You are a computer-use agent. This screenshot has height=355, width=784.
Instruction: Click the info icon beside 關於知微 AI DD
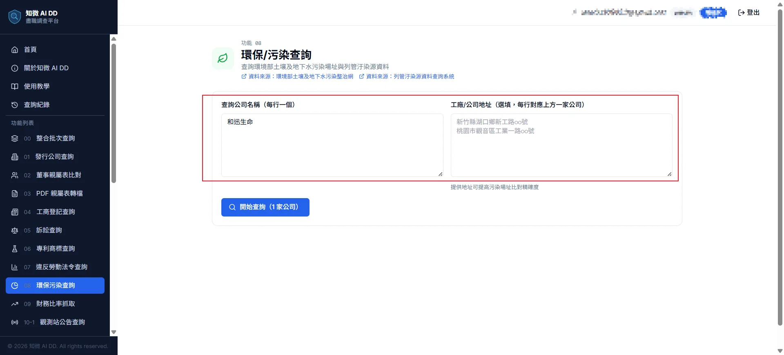[15, 68]
